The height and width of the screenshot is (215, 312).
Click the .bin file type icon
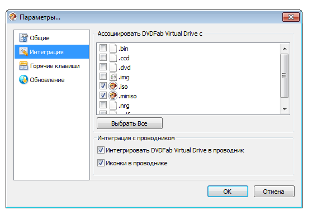click(113, 48)
